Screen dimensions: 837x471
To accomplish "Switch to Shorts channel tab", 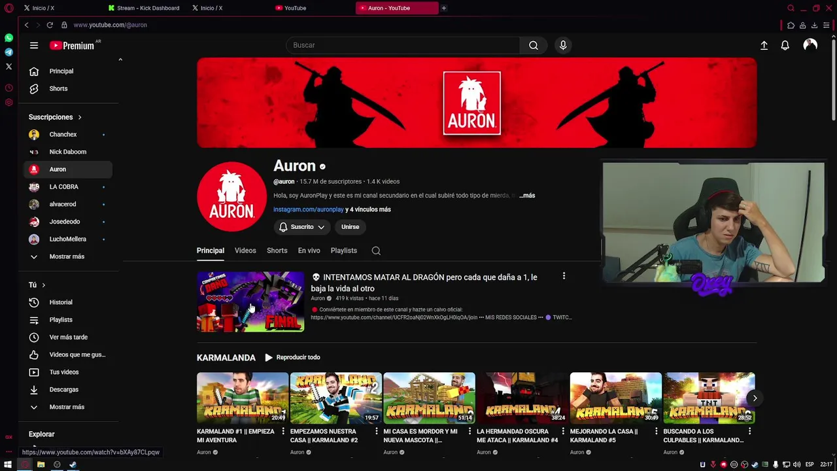I will pos(277,251).
